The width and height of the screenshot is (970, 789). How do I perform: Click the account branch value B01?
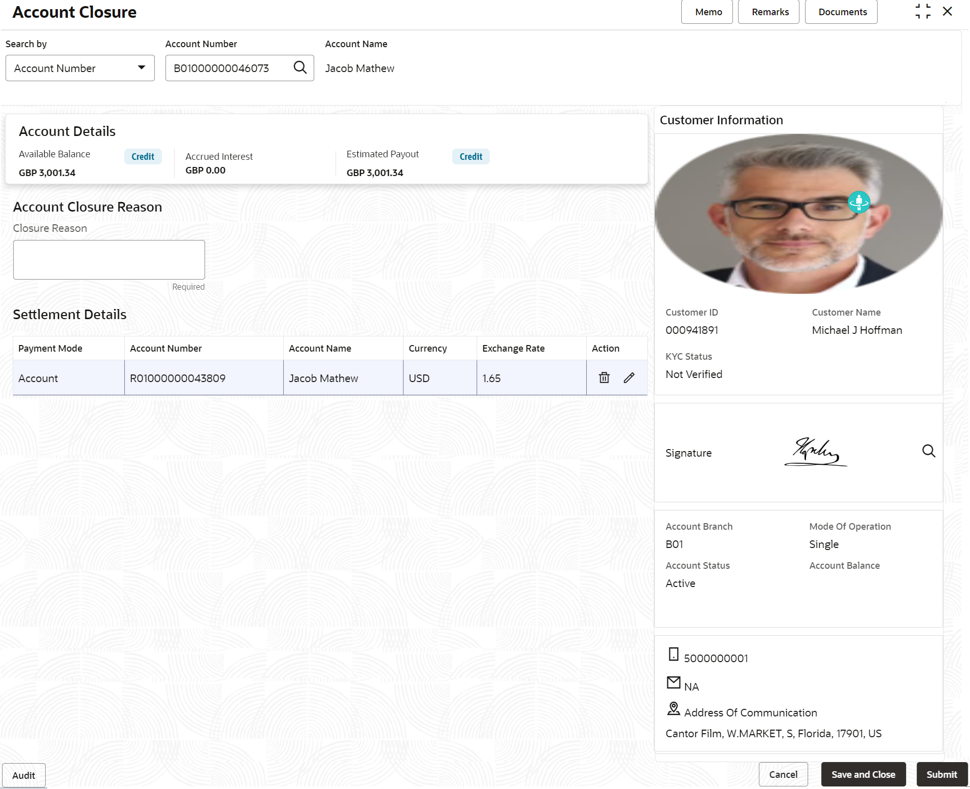674,544
